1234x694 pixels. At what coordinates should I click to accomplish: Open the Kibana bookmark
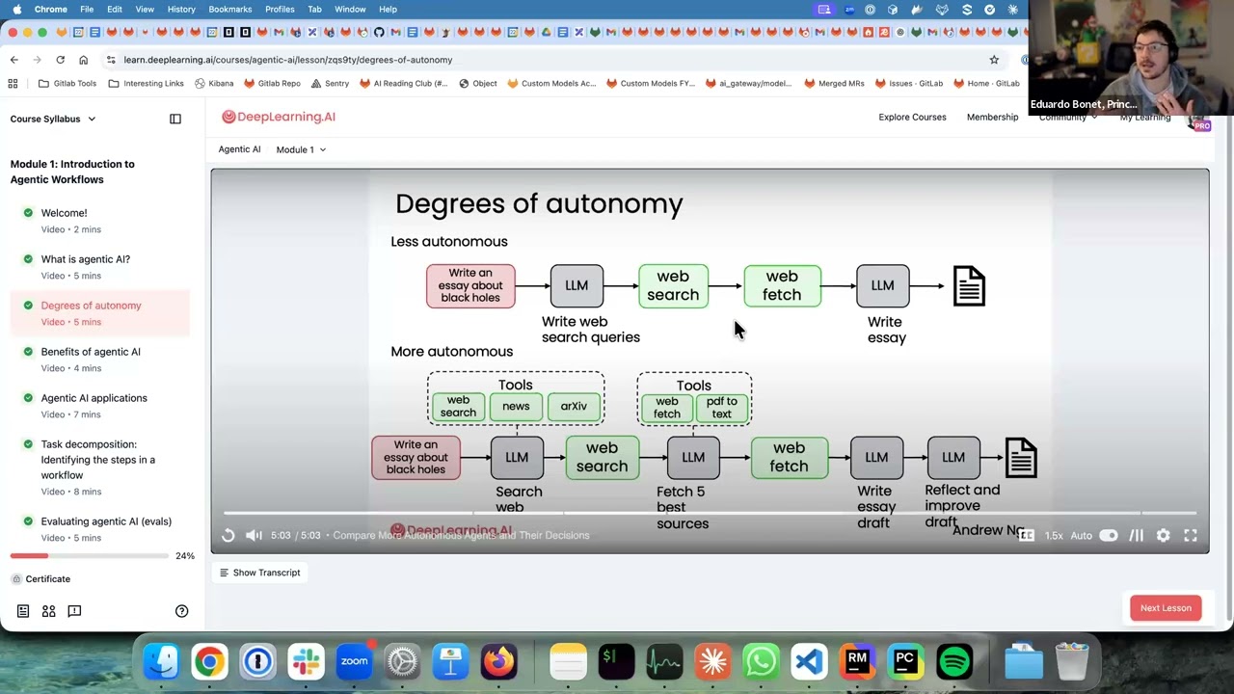coord(213,84)
